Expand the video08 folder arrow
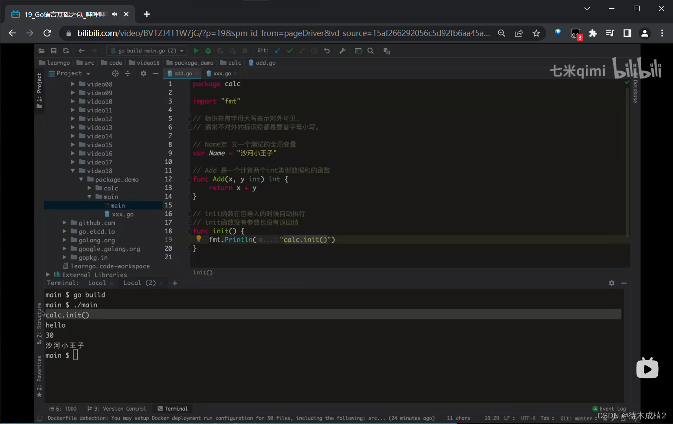 (73, 84)
